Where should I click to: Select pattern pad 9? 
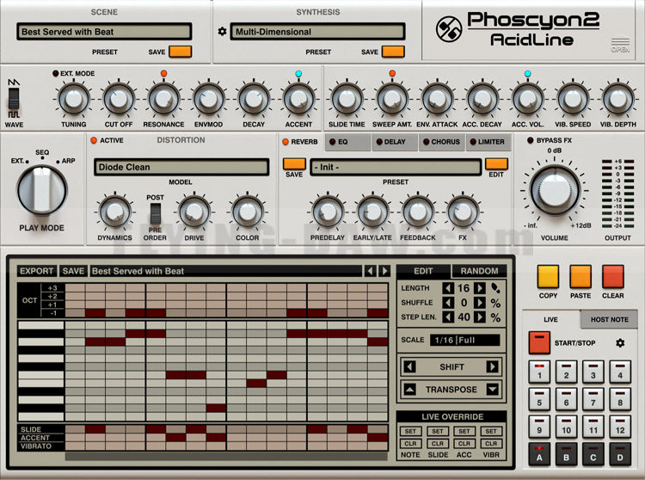pos(539,427)
